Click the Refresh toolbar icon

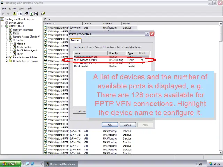[x=31, y=14]
